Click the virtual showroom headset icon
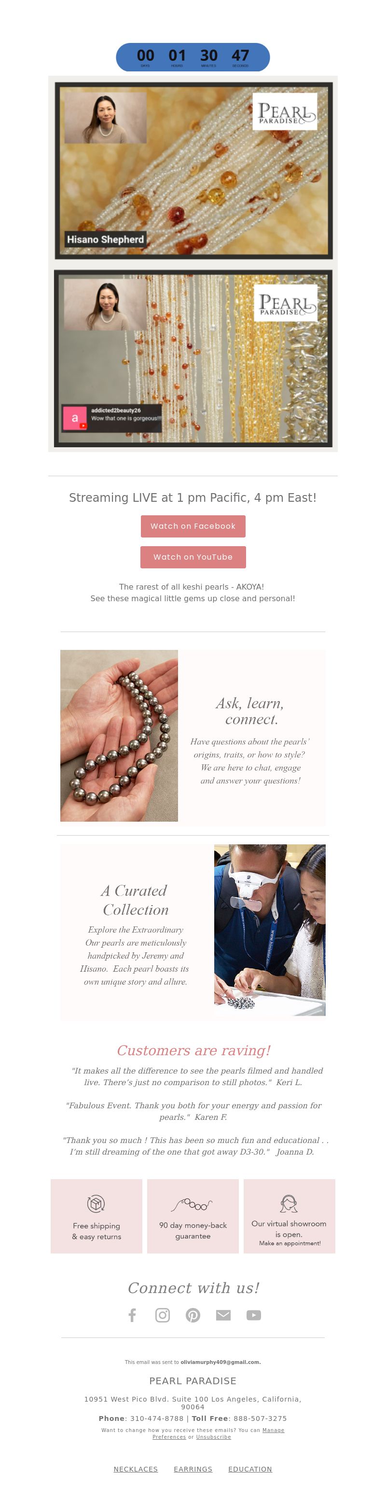Viewport: 386px width, 1501px height. coord(289,1203)
